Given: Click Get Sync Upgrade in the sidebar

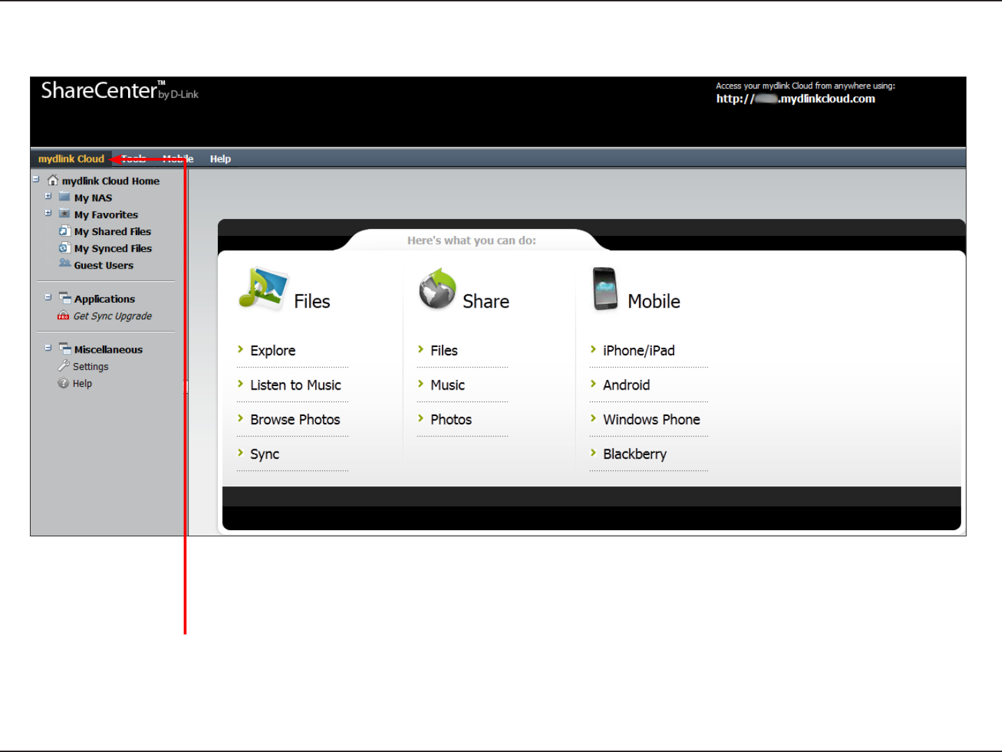Looking at the screenshot, I should 113,316.
